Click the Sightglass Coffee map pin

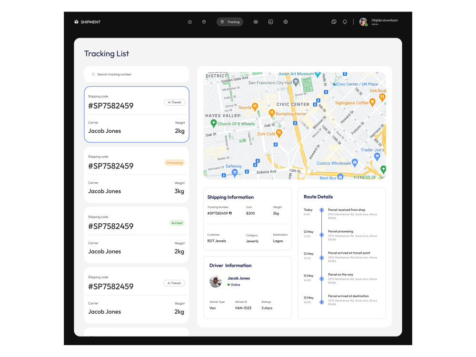[373, 102]
